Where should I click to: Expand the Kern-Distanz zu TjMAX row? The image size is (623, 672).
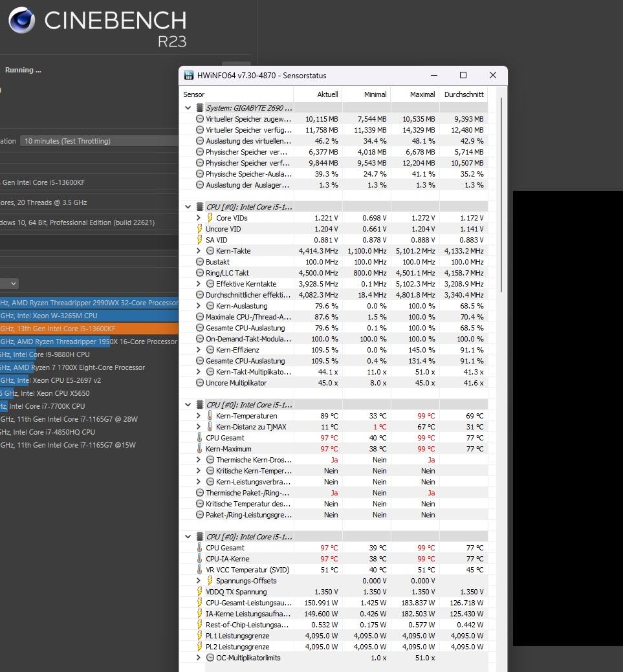click(198, 427)
